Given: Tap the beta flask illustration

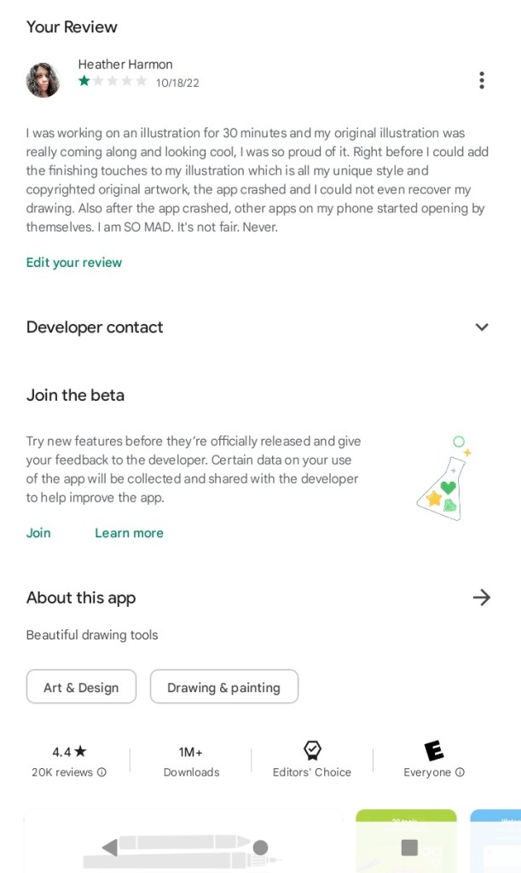Looking at the screenshot, I should click(443, 478).
